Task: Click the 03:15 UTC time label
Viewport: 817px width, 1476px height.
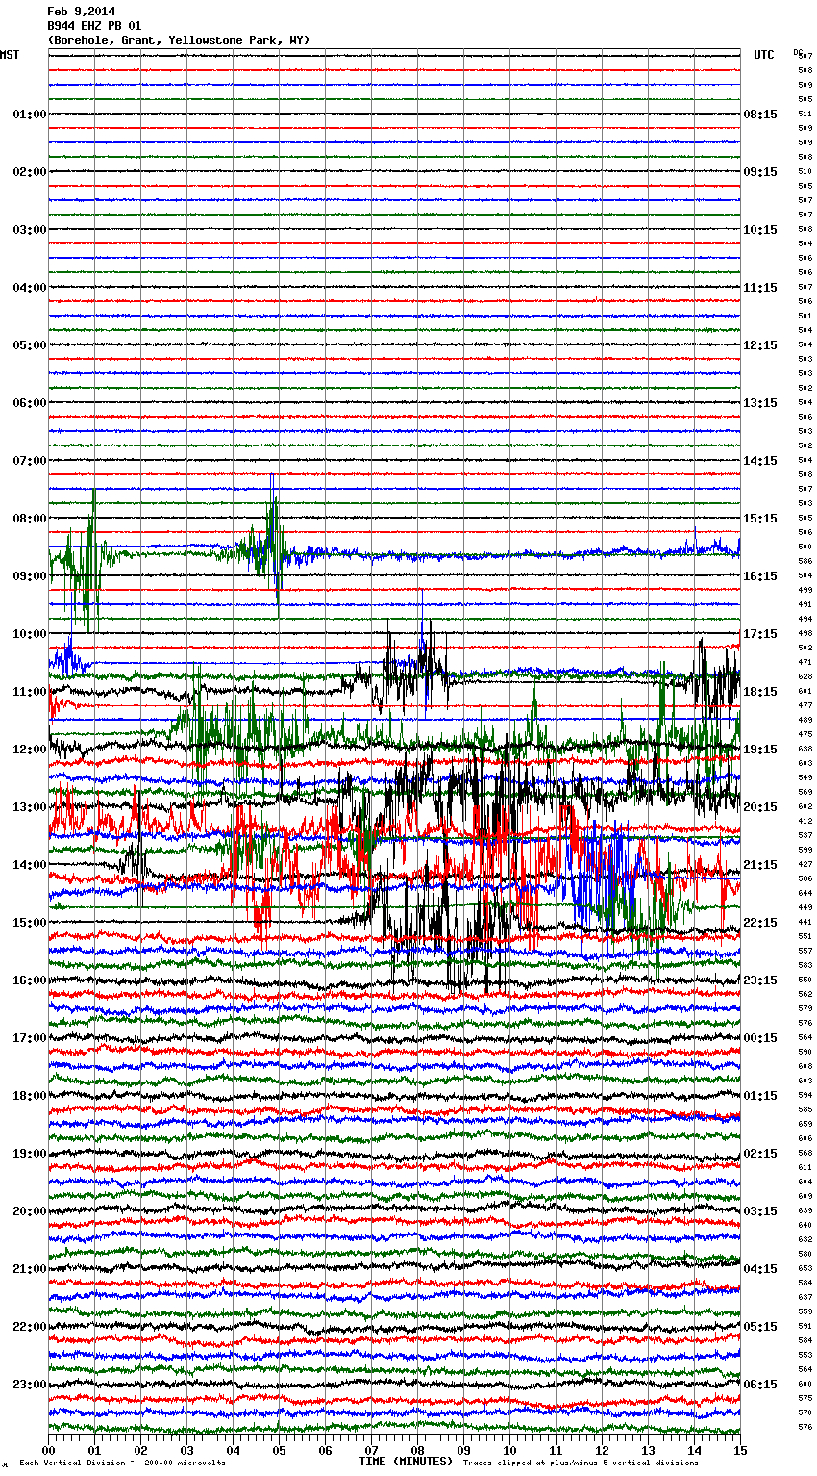Action: (760, 1211)
